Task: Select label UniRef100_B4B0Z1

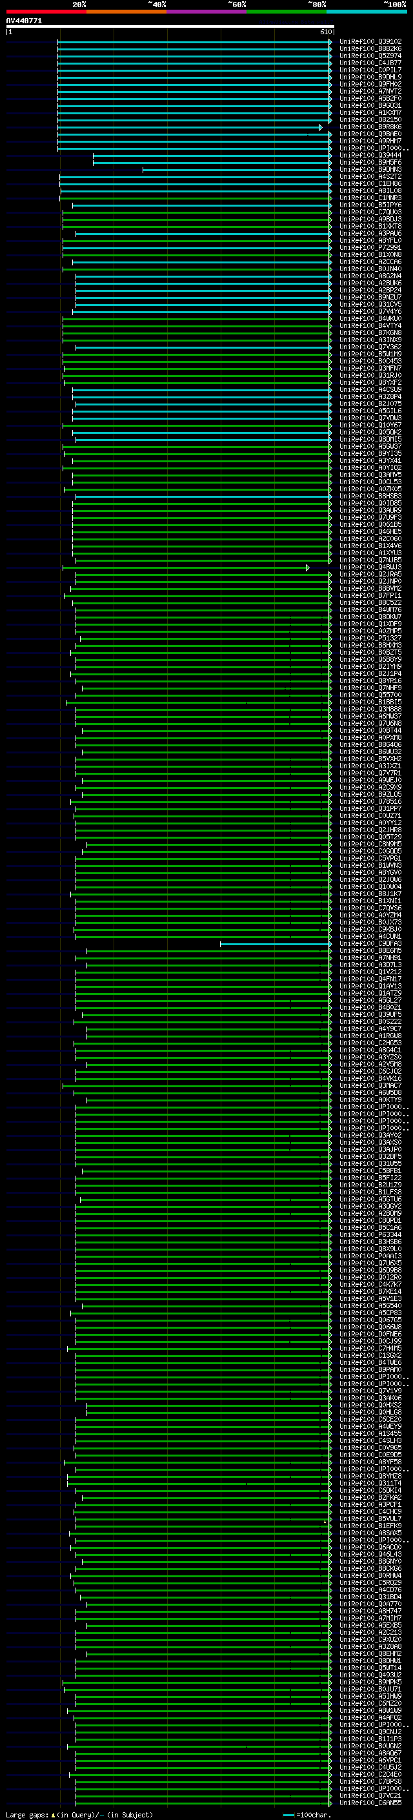Action: click(370, 1008)
